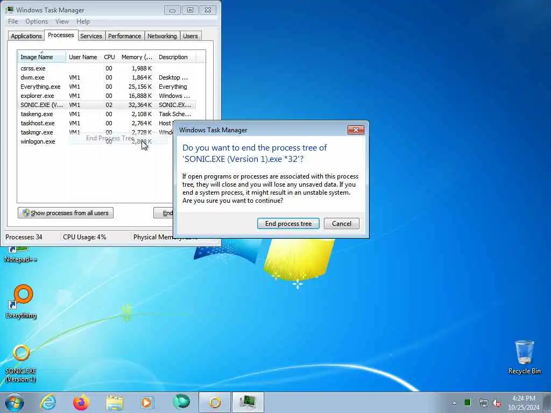
Task: Select the taskhost.exe process row
Action: 96,123
